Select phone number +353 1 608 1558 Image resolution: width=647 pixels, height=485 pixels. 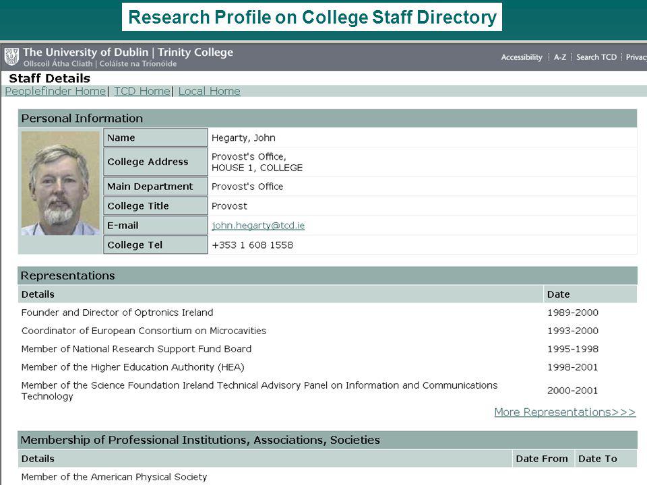(x=253, y=245)
